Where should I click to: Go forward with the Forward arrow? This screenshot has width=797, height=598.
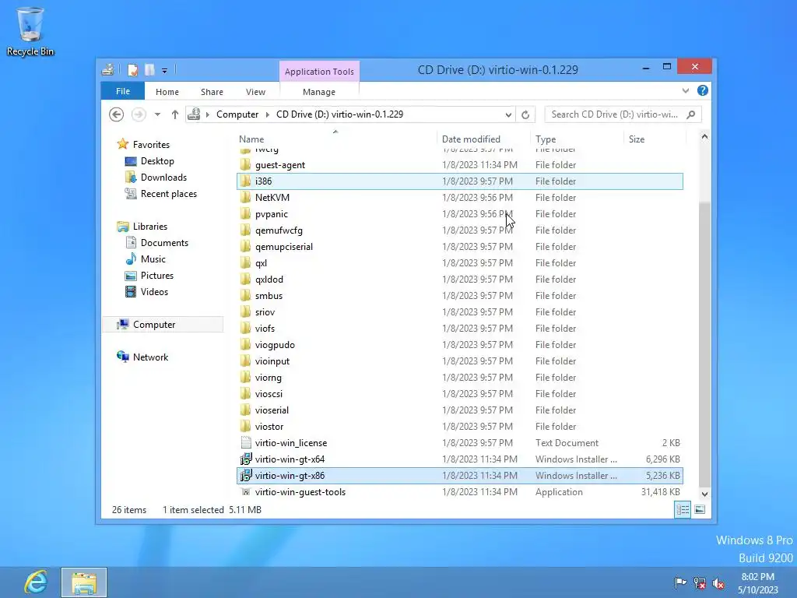(139, 115)
